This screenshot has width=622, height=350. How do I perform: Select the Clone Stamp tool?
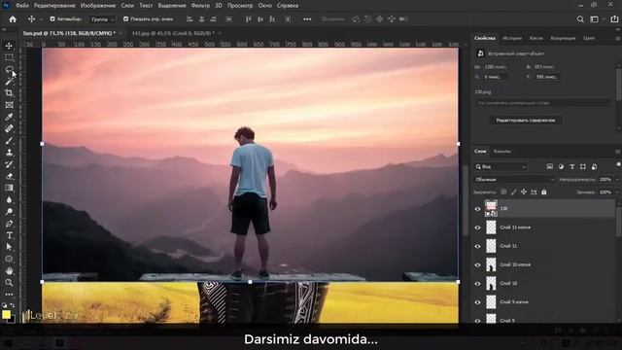tap(9, 153)
